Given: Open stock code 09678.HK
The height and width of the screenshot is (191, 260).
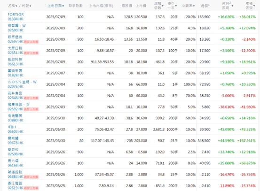Looking at the screenshot, I should (16, 143).
